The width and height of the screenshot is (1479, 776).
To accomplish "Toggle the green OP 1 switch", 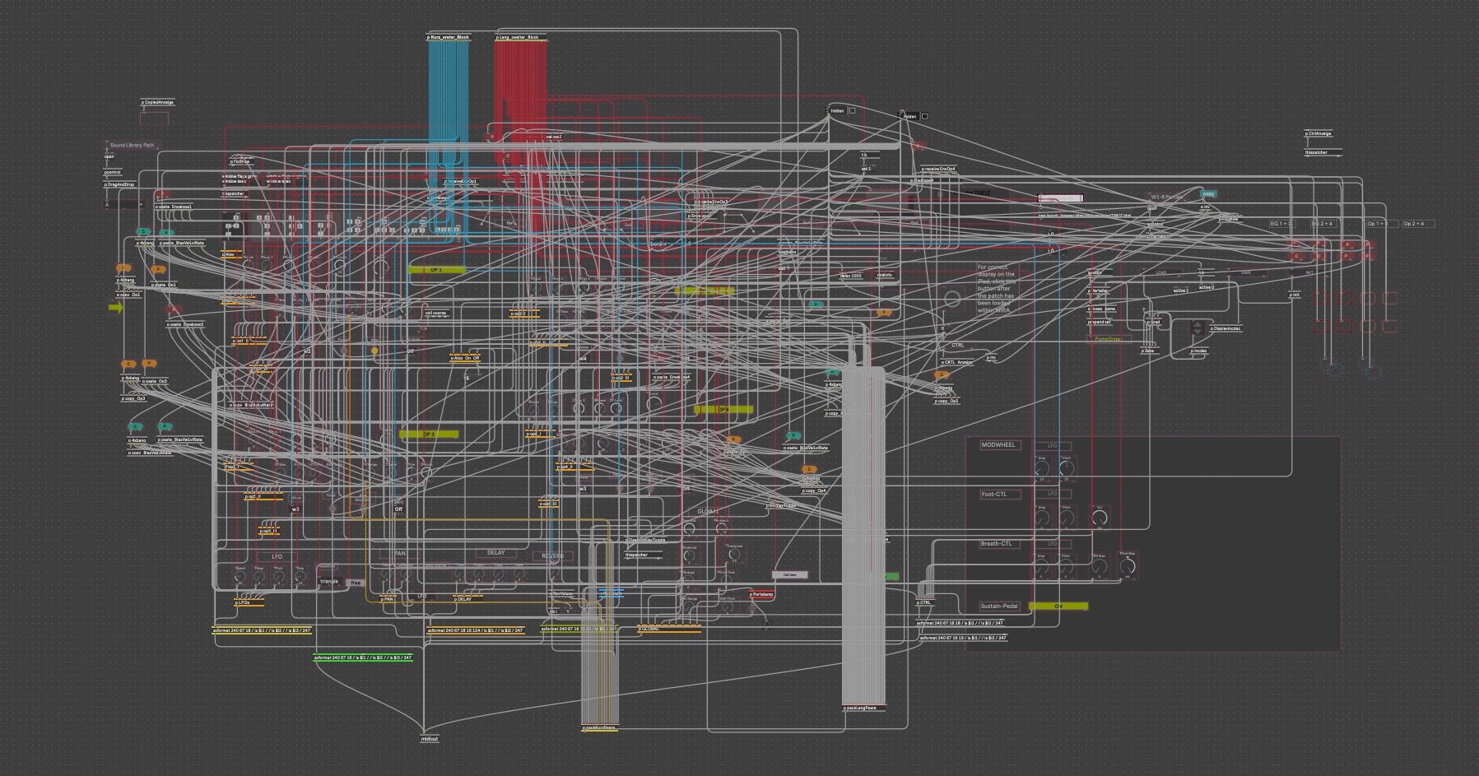I will click(x=436, y=270).
